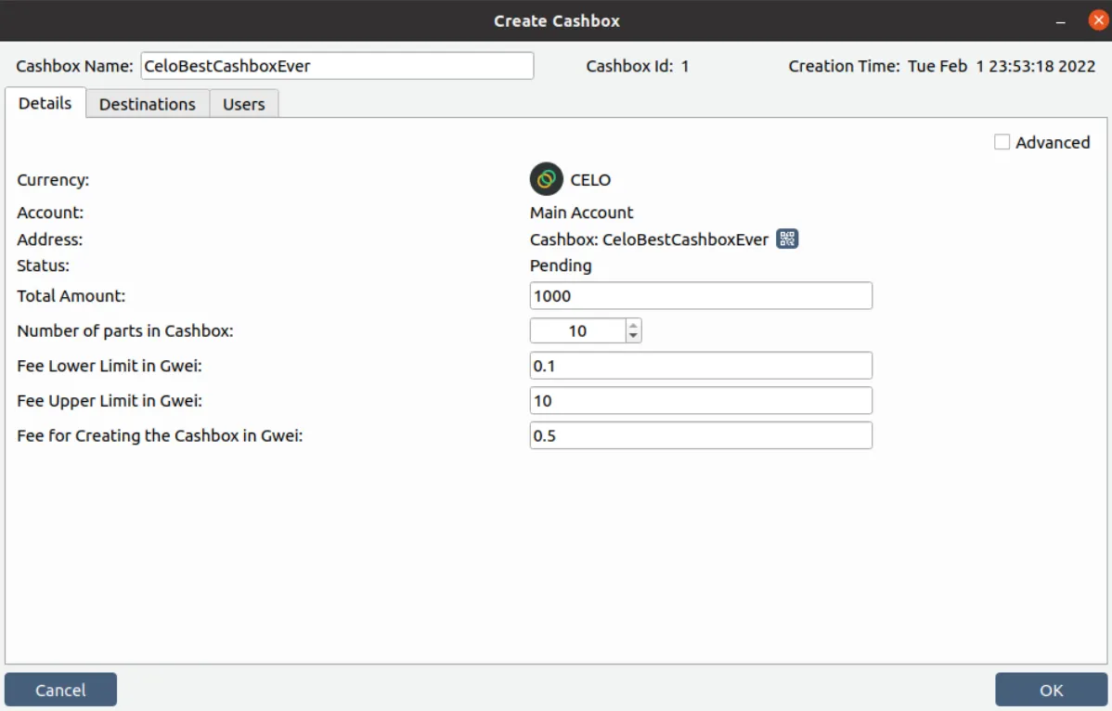Enable the Advanced checkbox
This screenshot has width=1112, height=711.
tap(1002, 143)
